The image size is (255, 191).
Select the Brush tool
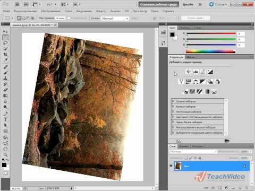pyautogui.click(x=5, y=73)
